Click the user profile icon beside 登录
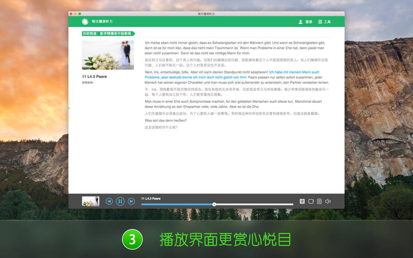The width and height of the screenshot is (413, 258). tap(300, 22)
